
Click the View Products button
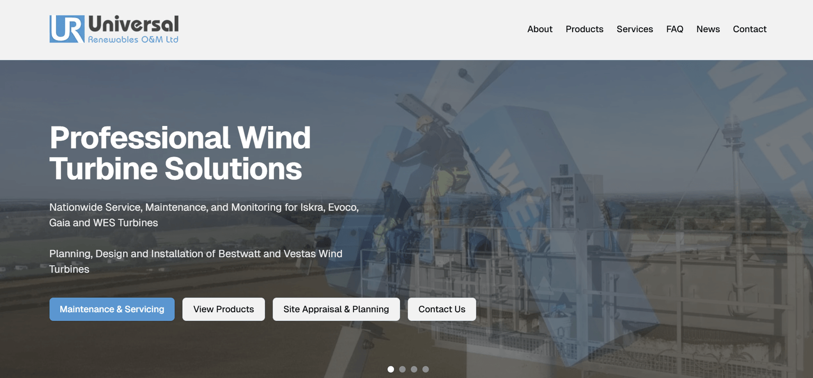coord(223,309)
